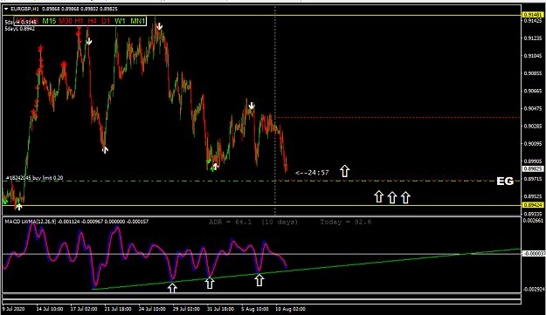Click the yellow 0.89424 price tag
This screenshot has width=546, height=315.
[x=533, y=205]
